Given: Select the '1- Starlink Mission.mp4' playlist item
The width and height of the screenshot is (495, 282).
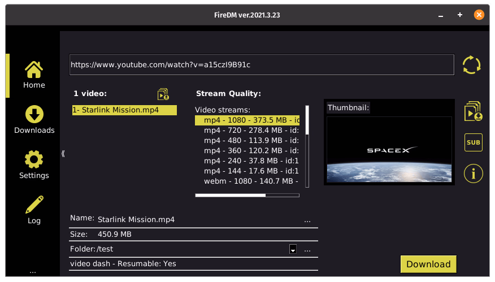Looking at the screenshot, I should point(124,110).
